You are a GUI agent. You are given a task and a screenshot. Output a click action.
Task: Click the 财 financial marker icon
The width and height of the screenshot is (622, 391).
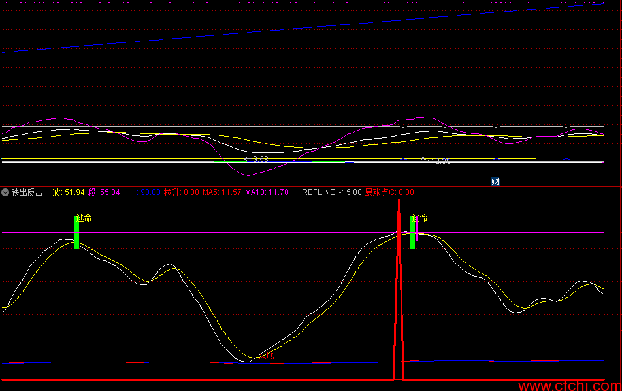tap(495, 182)
